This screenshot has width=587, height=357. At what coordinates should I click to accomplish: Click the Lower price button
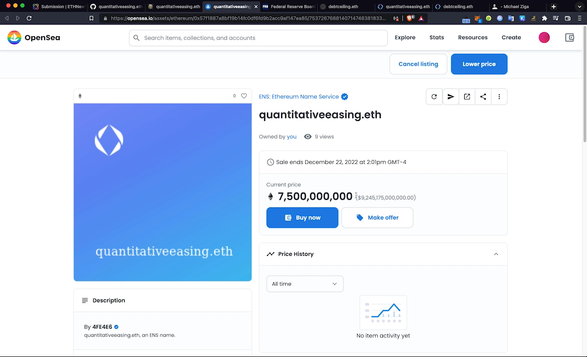[x=479, y=64]
